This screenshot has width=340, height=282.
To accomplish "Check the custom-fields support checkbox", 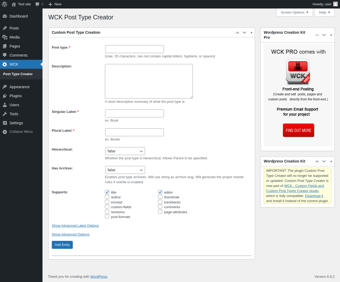I will (107, 207).
